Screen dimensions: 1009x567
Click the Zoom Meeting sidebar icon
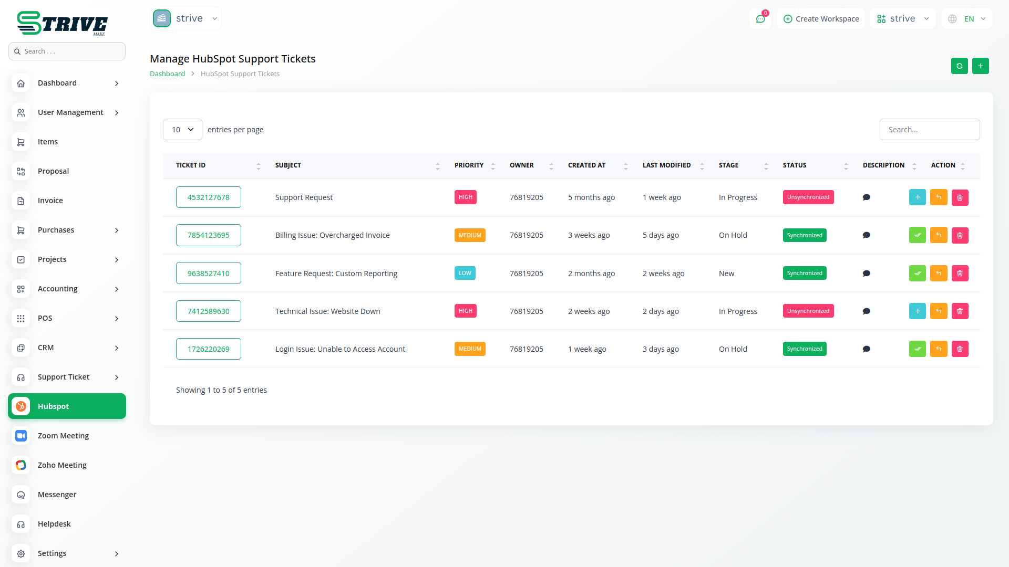tap(21, 436)
